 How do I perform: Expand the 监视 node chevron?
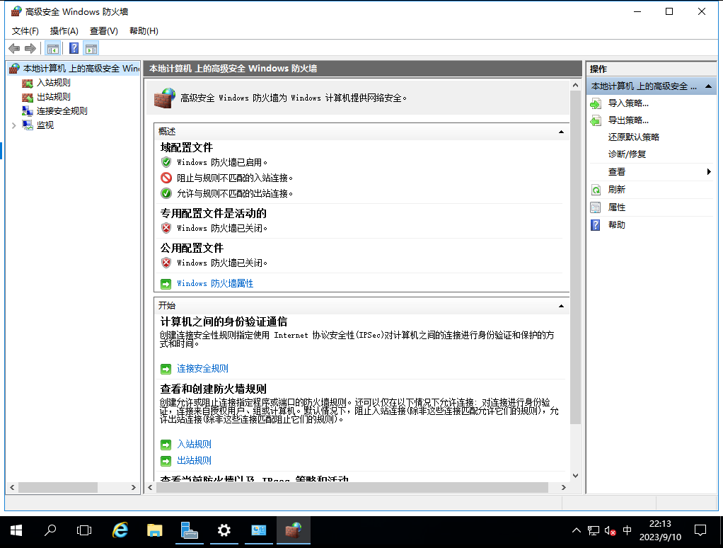[x=13, y=125]
